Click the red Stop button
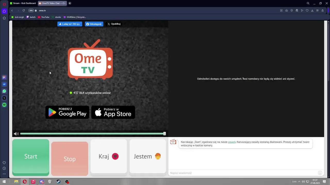Viewport: 330px width, 185px height. [70, 159]
